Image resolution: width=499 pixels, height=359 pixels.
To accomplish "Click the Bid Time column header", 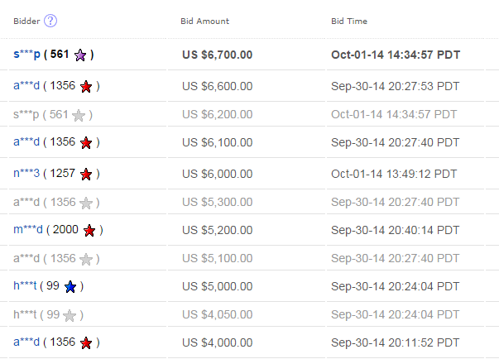I will 349,21.
